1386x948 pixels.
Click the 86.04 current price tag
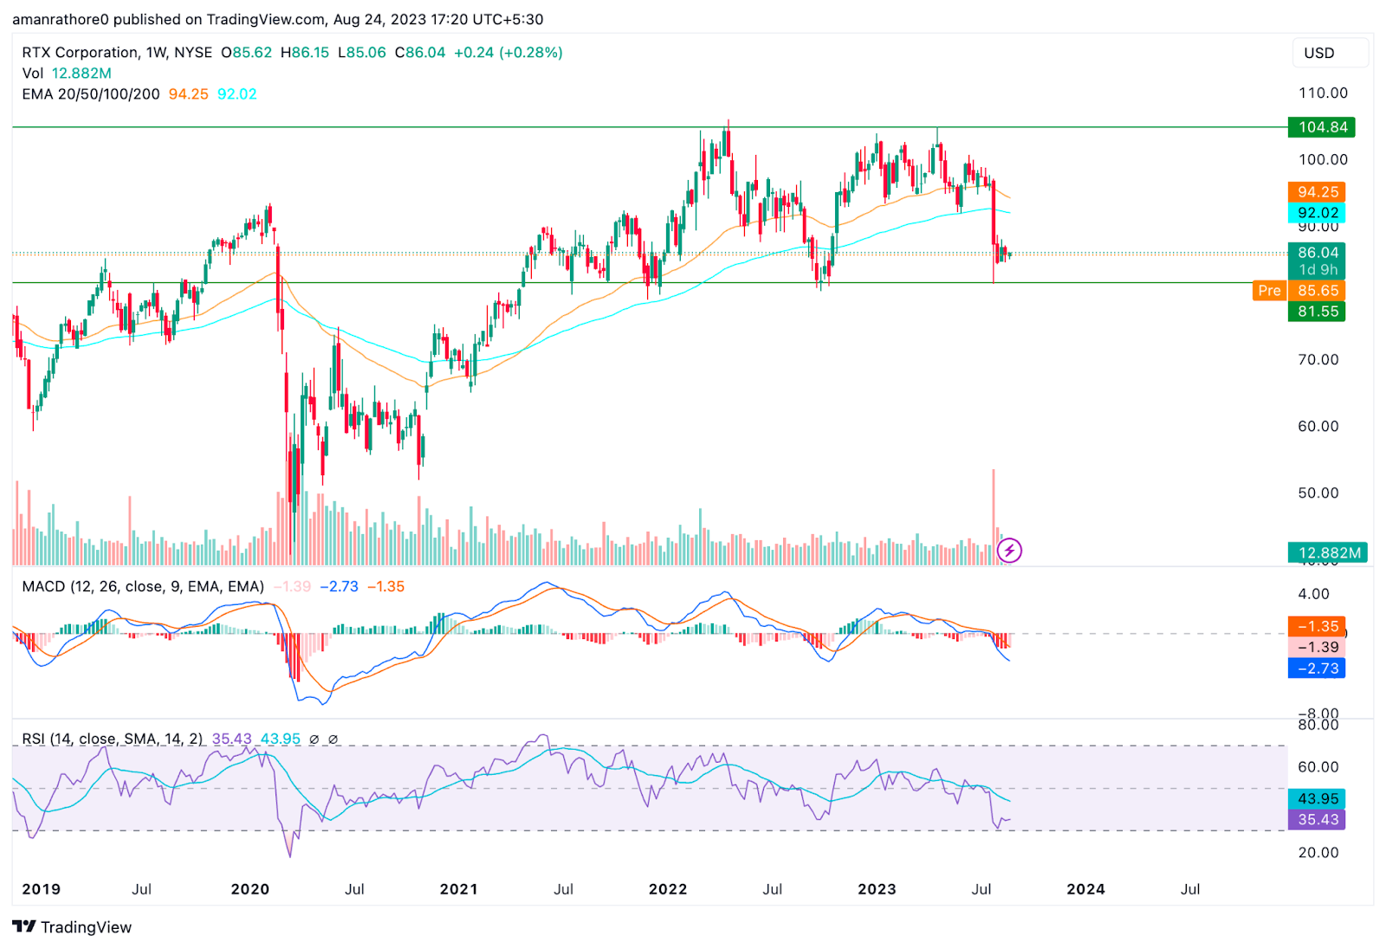pos(1317,253)
